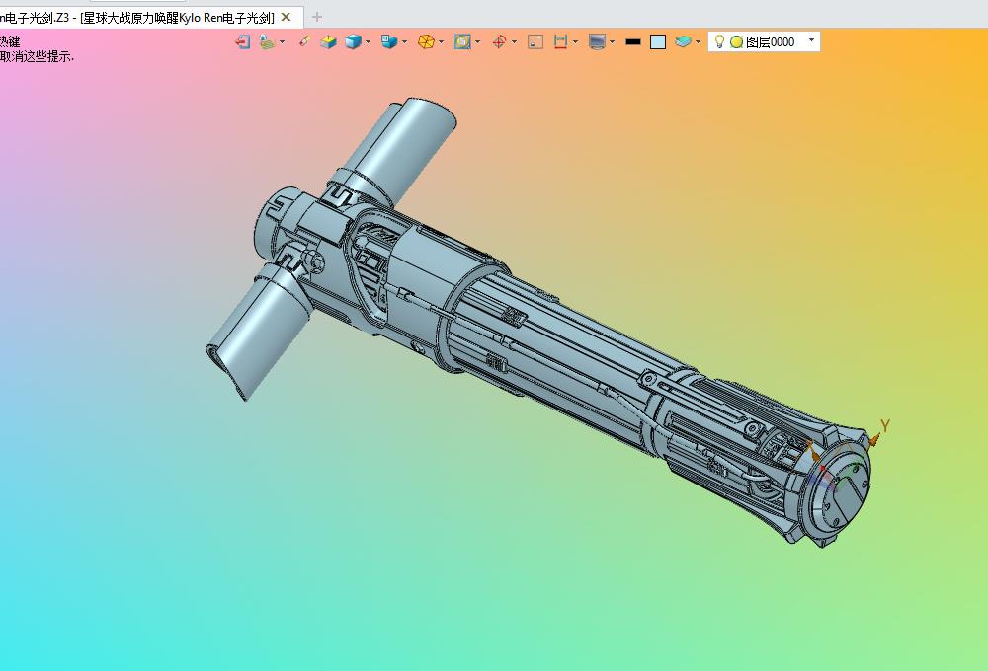Image resolution: width=988 pixels, height=671 pixels.
Task: Click the yellow circle layer color
Action: (x=736, y=42)
